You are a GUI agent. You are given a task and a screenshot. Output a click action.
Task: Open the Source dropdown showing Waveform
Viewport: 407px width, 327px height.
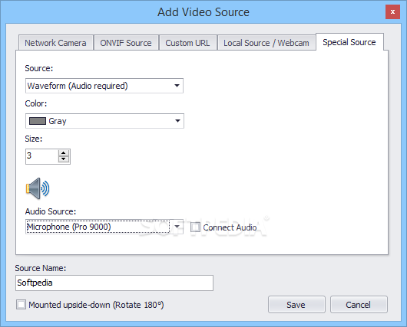(104, 86)
